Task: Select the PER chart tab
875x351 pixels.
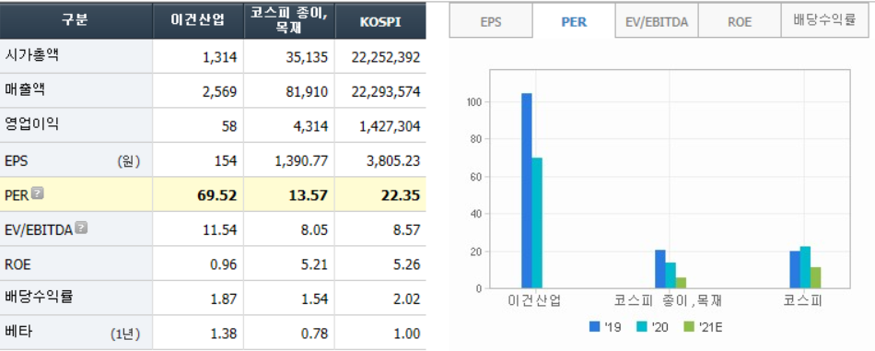Action: (x=574, y=22)
